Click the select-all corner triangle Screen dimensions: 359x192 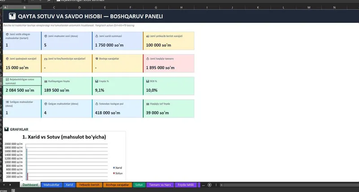pyautogui.click(x=2, y=8)
